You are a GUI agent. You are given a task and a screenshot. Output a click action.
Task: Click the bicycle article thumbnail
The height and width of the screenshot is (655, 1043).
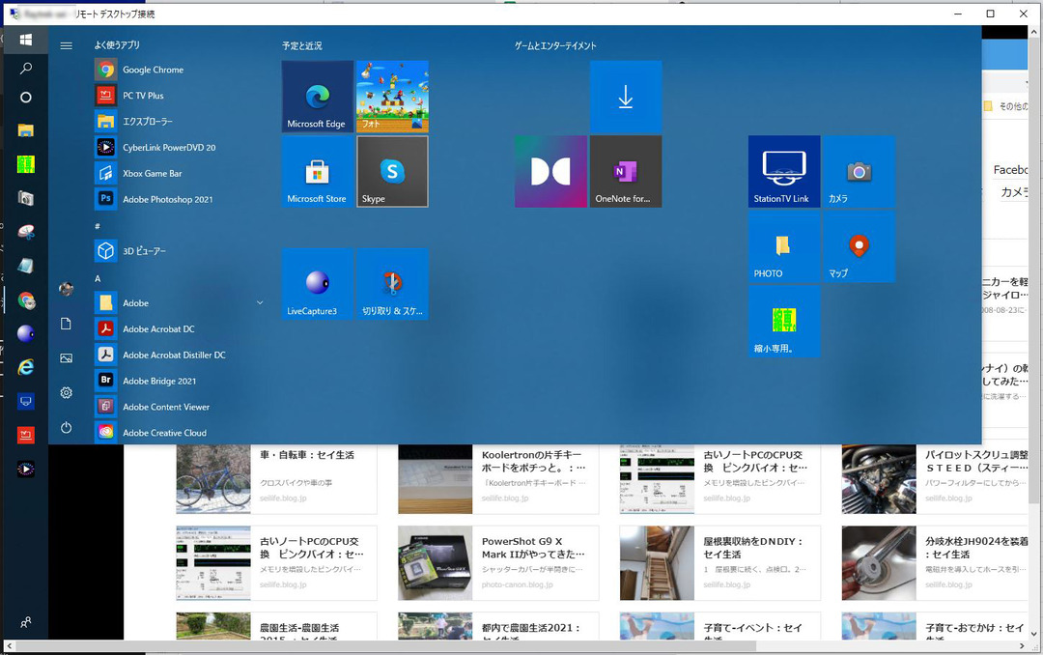click(x=213, y=480)
